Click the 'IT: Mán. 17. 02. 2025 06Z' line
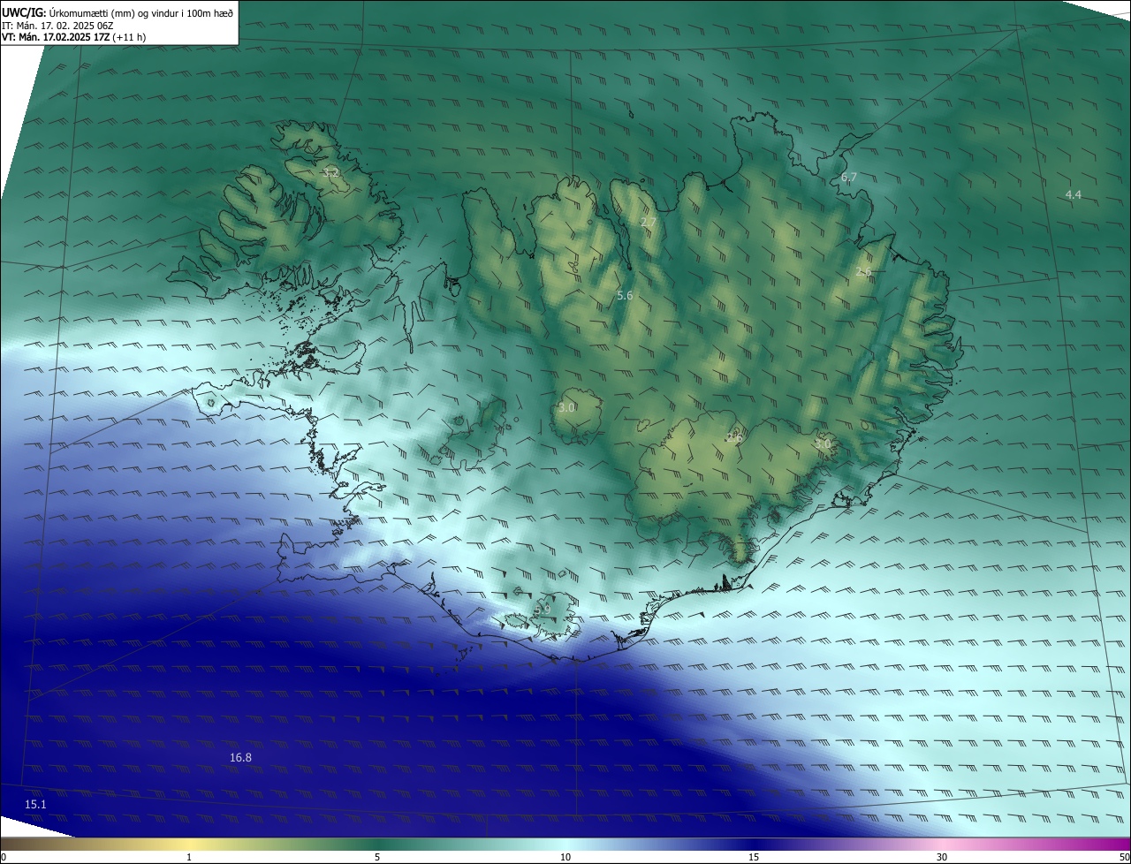 58,26
